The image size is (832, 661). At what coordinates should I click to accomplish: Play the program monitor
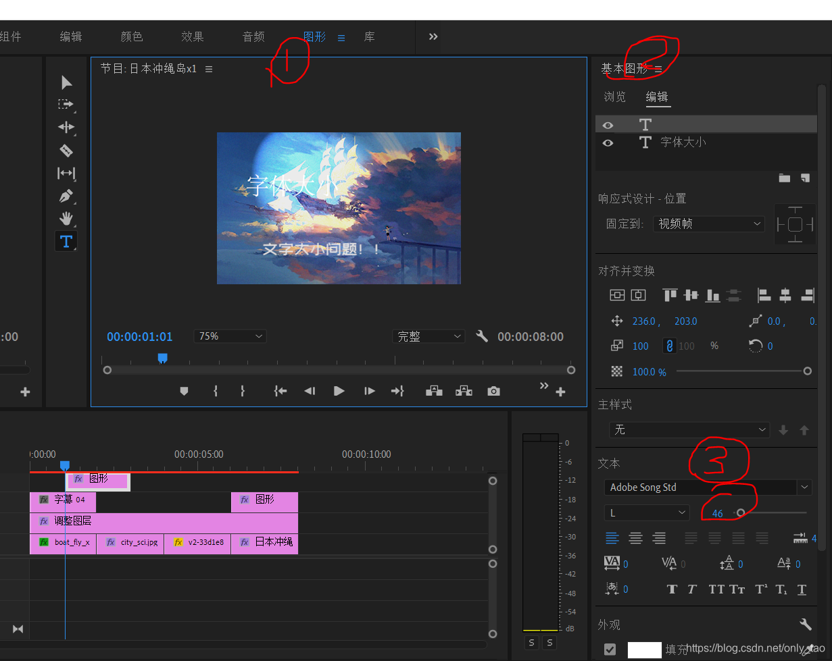point(339,391)
